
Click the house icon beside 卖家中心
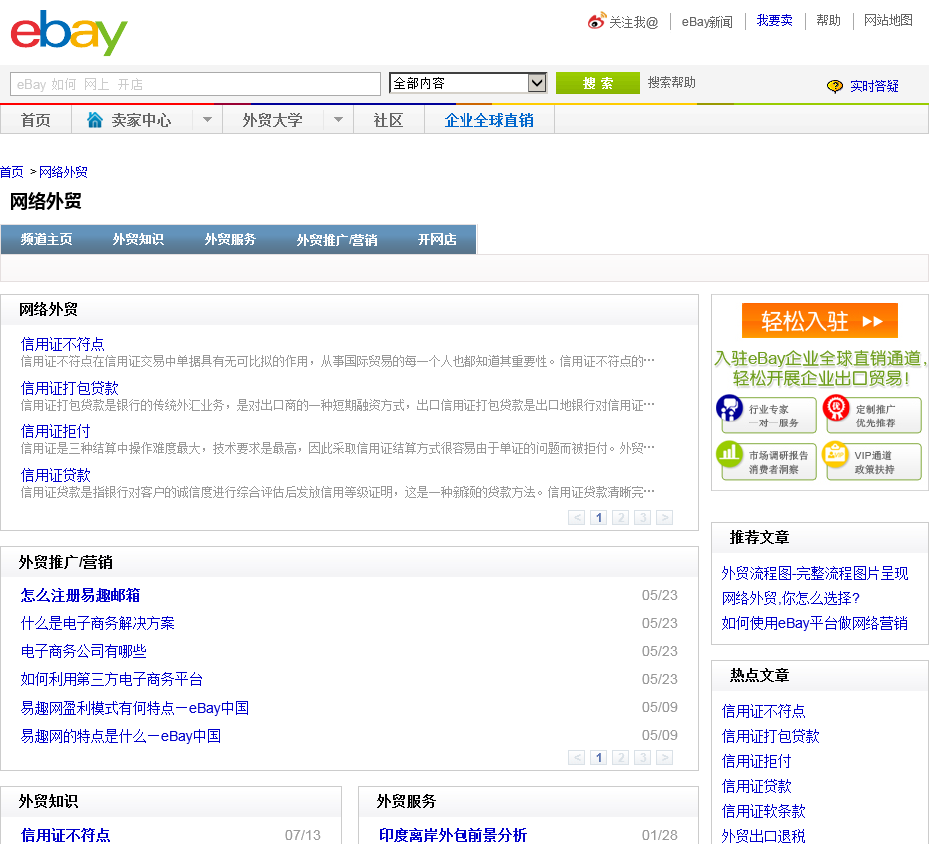(95, 120)
